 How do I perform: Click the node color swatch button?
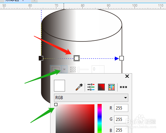tap(56, 69)
